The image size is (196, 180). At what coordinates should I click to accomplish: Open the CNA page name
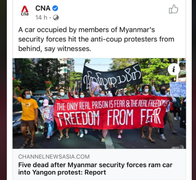click(x=43, y=8)
